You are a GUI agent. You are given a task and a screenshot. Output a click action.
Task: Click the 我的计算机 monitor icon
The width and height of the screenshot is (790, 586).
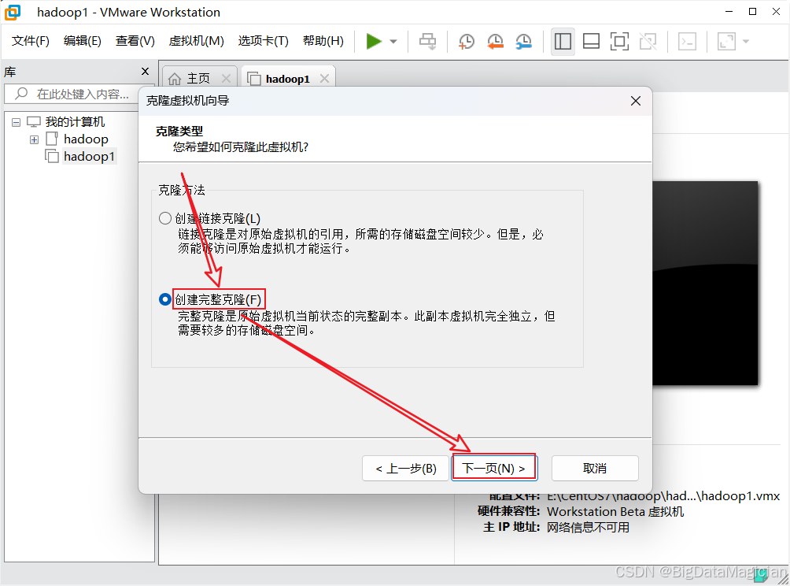coord(34,121)
